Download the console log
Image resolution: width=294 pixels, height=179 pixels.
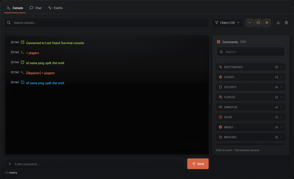tap(278, 23)
